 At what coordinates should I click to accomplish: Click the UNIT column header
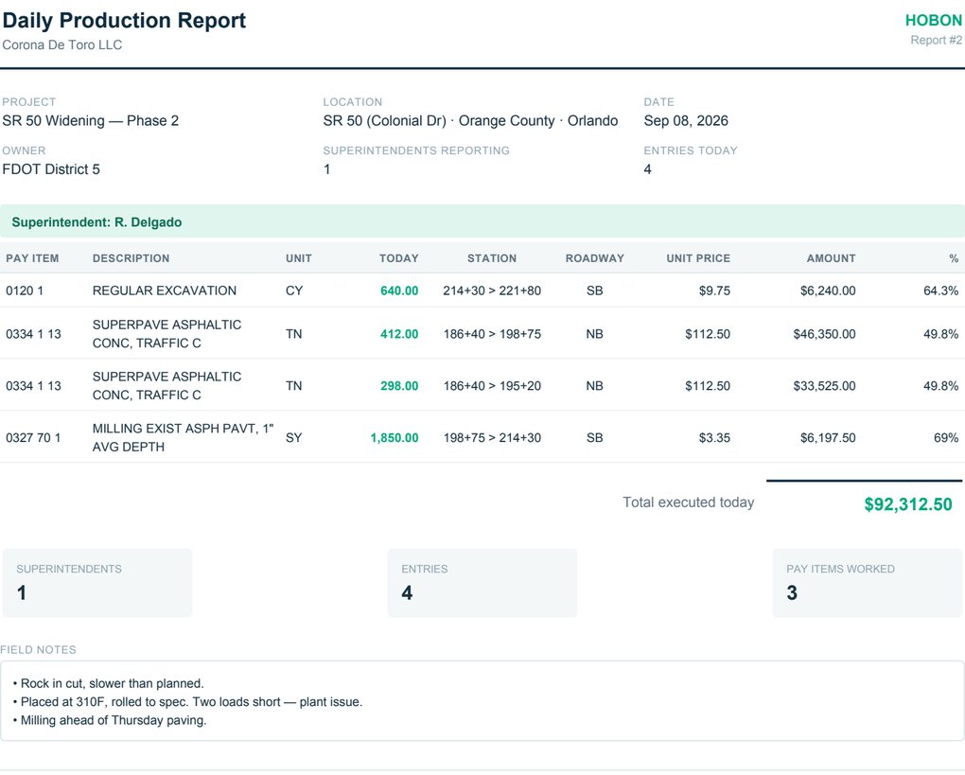[298, 258]
